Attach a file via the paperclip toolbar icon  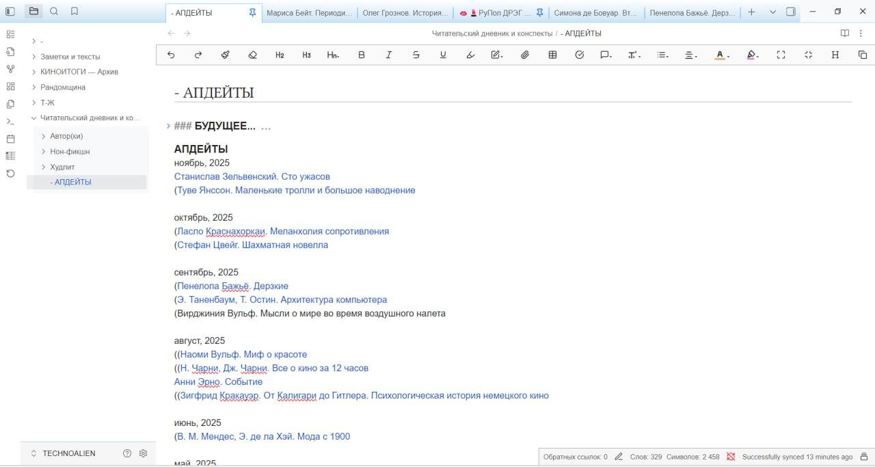coord(525,55)
